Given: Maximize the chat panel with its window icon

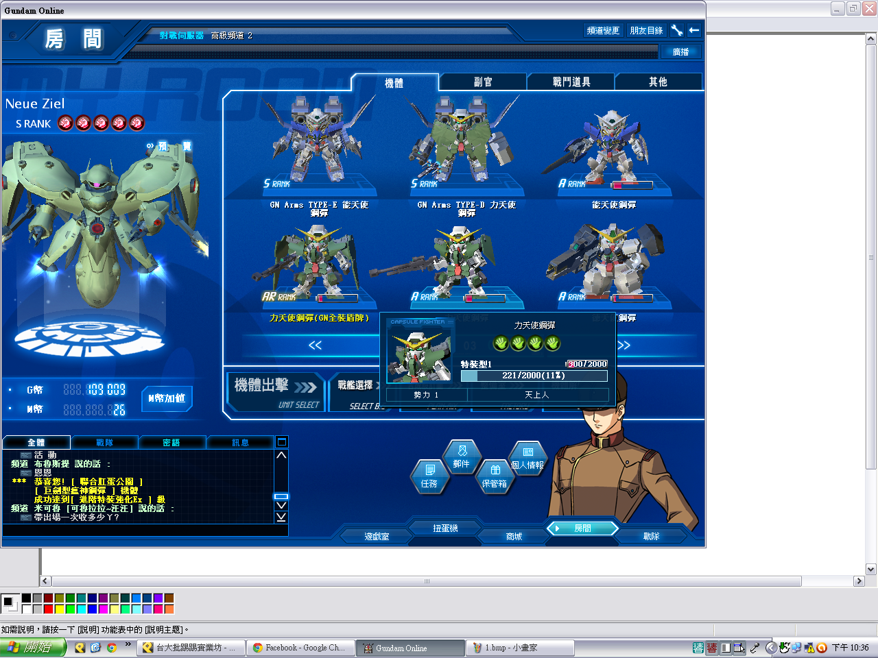Looking at the screenshot, I should 281,442.
